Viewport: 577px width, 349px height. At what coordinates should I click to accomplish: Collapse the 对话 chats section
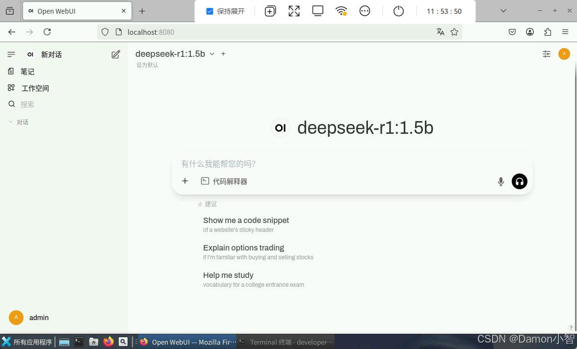tap(19, 122)
